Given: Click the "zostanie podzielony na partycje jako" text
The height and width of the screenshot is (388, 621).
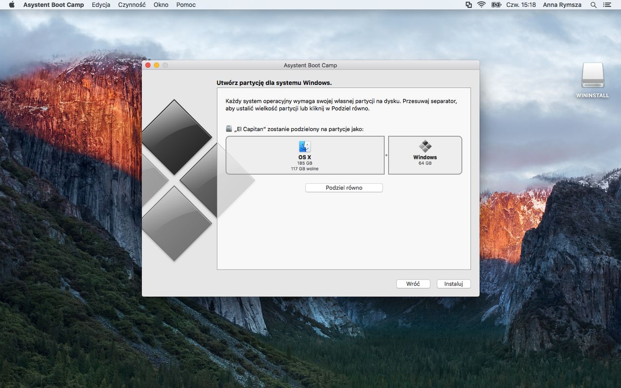Looking at the screenshot, I should (315, 129).
